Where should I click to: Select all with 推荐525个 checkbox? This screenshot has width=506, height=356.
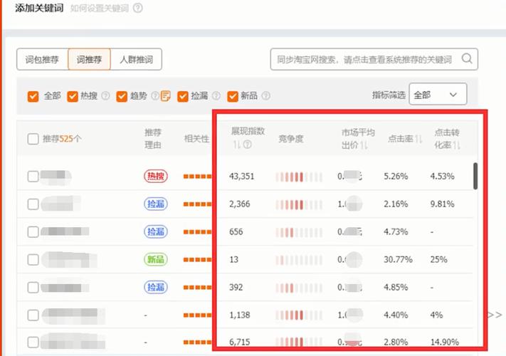click(33, 139)
